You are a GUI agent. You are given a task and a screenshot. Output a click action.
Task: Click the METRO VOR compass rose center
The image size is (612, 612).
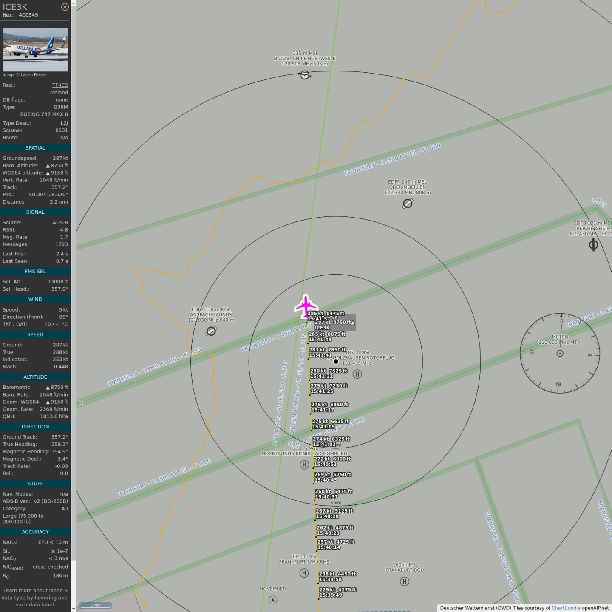pos(560,353)
